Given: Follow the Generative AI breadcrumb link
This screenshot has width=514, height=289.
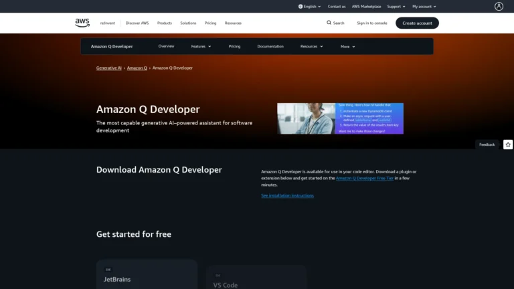Looking at the screenshot, I should pyautogui.click(x=109, y=68).
